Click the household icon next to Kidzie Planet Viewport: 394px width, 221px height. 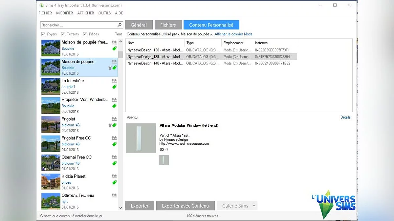tap(114, 176)
